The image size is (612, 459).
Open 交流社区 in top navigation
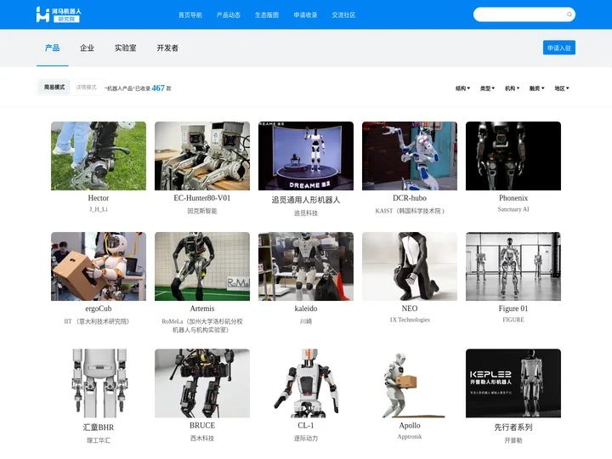click(343, 14)
